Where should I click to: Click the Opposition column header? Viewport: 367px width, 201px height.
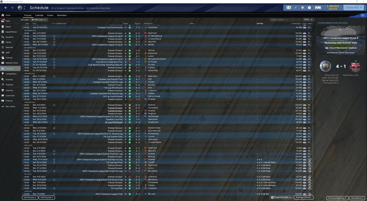click(148, 24)
